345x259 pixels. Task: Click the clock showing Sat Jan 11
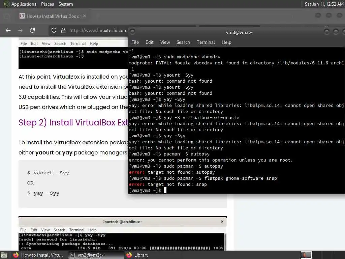coord(324,4)
